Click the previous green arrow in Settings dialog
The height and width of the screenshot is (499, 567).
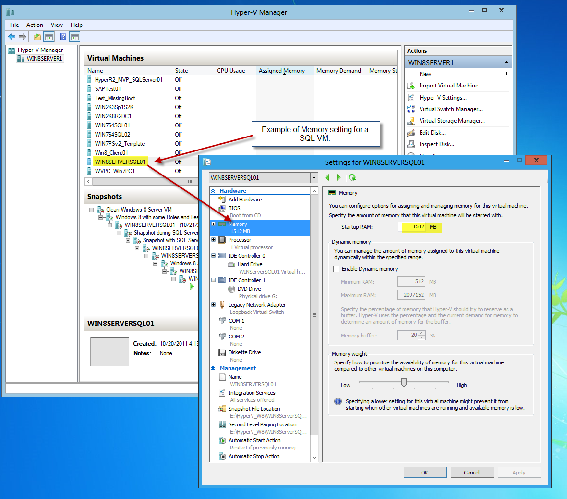(x=327, y=177)
